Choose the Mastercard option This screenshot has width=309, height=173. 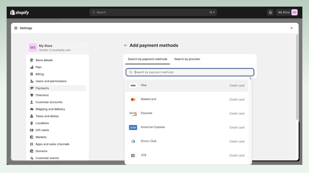(x=186, y=100)
